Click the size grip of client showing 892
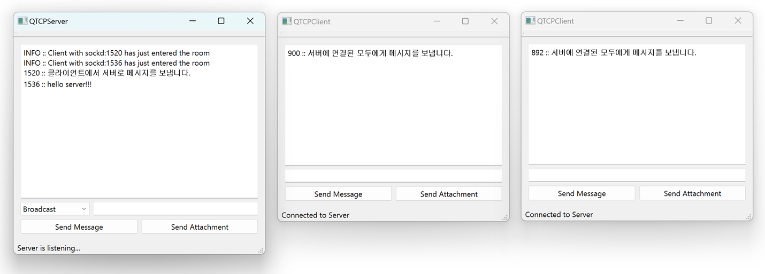 point(748,217)
